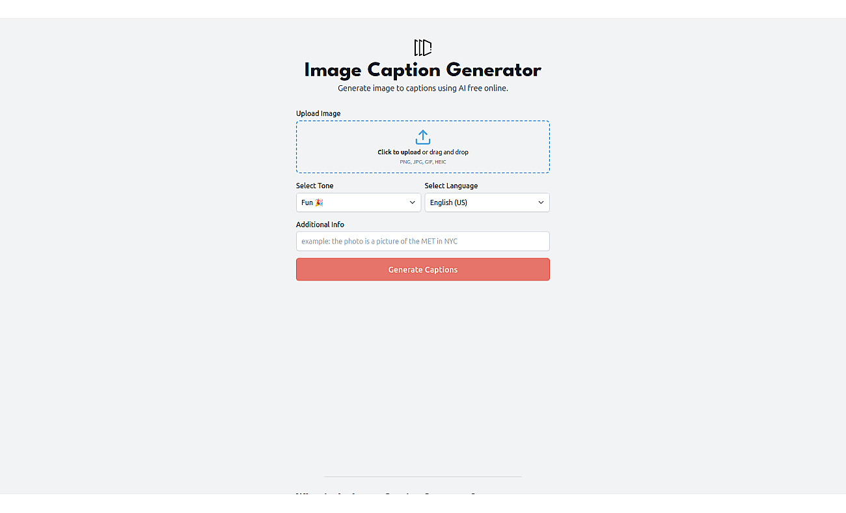Focus the Additional Info text field
This screenshot has width=846, height=513.
click(x=423, y=242)
